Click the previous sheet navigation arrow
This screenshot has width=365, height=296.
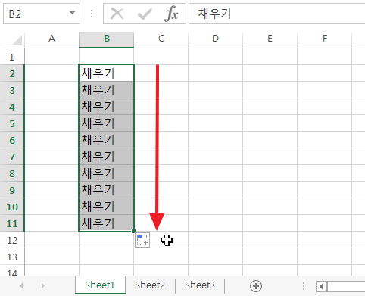(x=21, y=286)
